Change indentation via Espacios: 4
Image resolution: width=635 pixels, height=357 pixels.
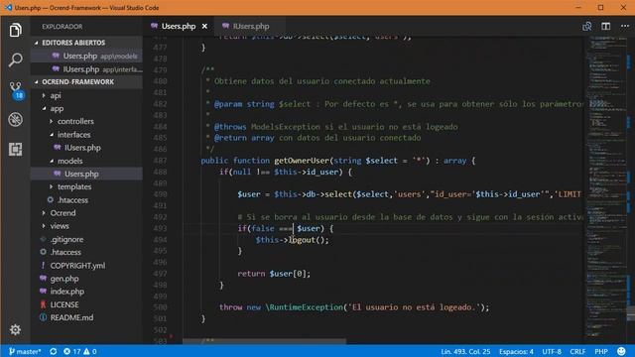tap(516, 351)
